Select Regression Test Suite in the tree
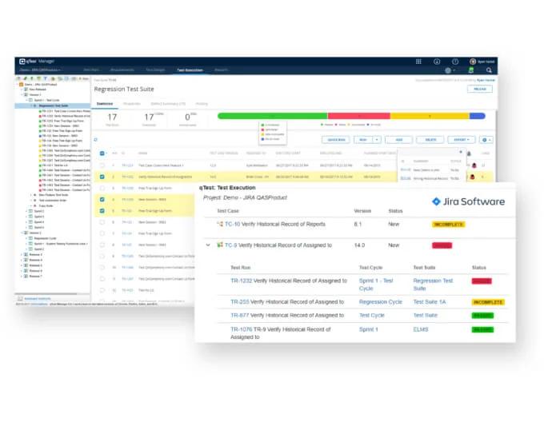Image resolution: width=544 pixels, height=422 pixels. pyautogui.click(x=53, y=105)
